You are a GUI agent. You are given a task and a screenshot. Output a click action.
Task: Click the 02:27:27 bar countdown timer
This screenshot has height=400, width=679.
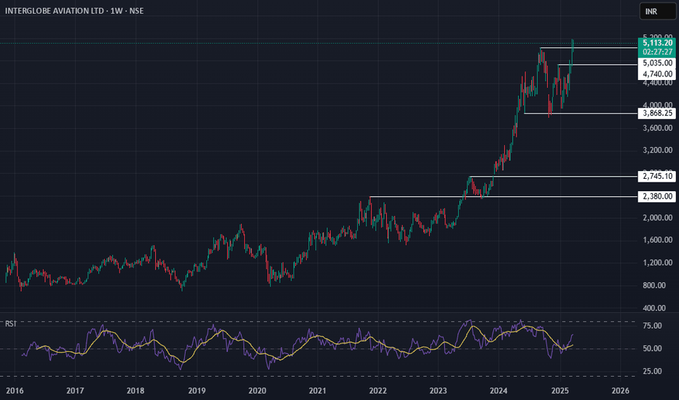pyautogui.click(x=657, y=52)
